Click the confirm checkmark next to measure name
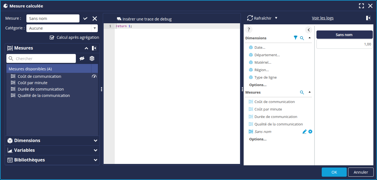The width and height of the screenshot is (377, 180). 85,19
